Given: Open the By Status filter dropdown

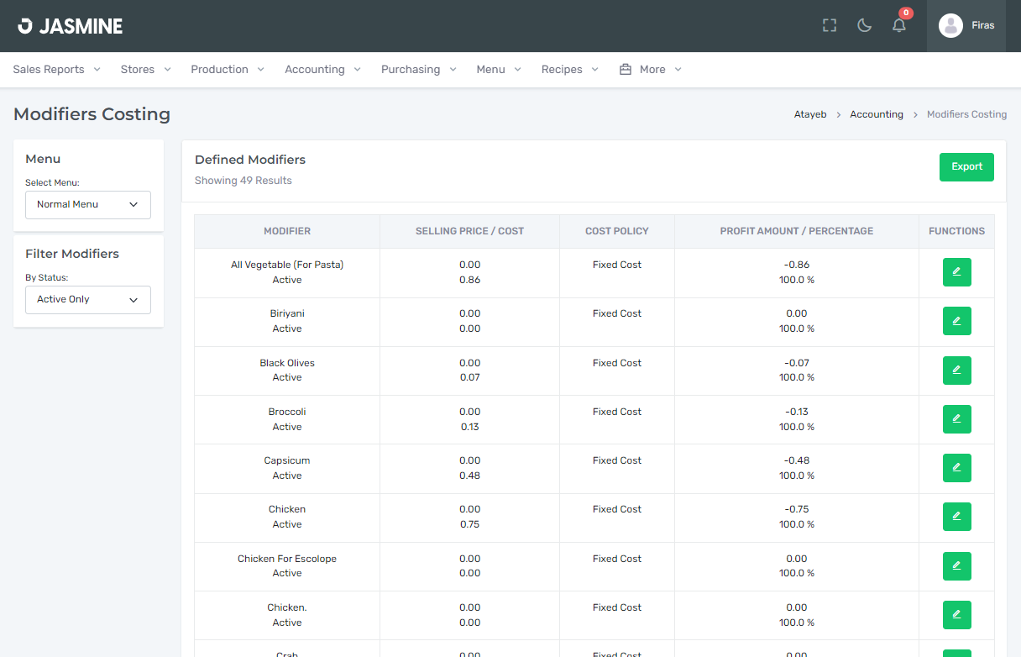Looking at the screenshot, I should (x=88, y=299).
